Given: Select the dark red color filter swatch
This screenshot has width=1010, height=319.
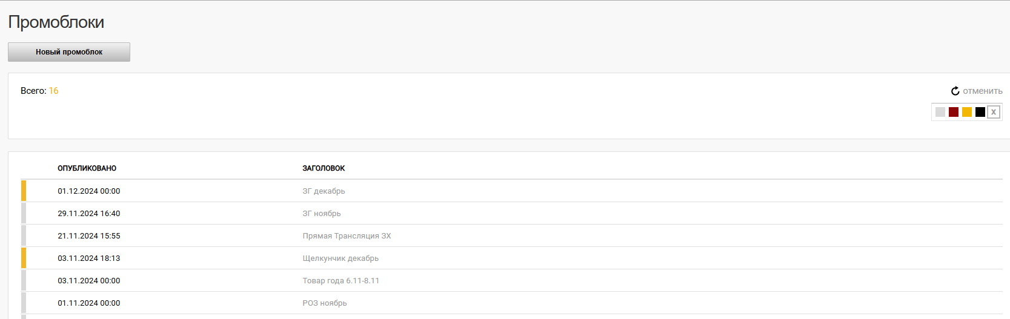Looking at the screenshot, I should click(954, 112).
